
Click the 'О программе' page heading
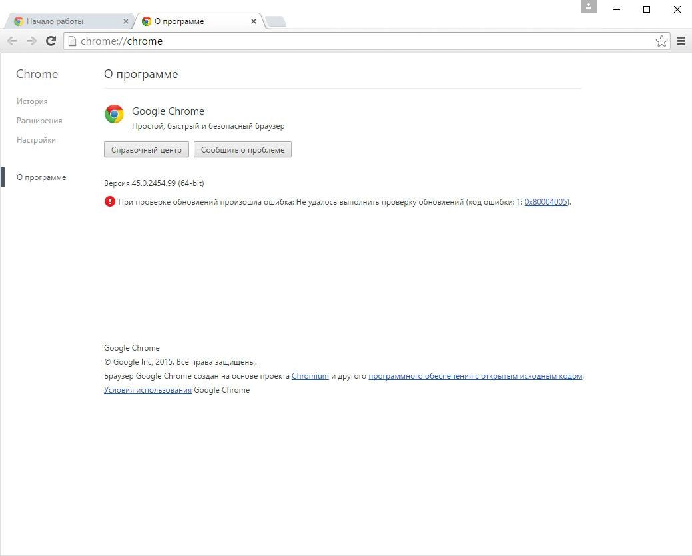(141, 74)
